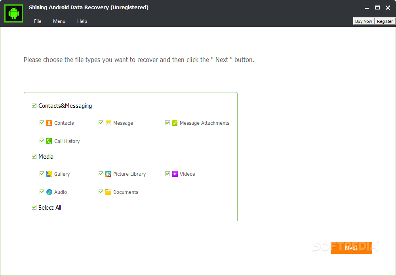
Task: Toggle the Documents checkbox
Action: tap(101, 192)
